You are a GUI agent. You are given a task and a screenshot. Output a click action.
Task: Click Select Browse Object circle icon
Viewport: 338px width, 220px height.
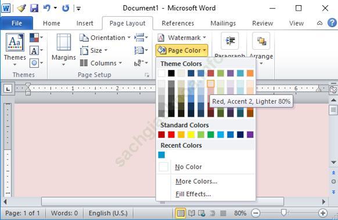pos(333,182)
